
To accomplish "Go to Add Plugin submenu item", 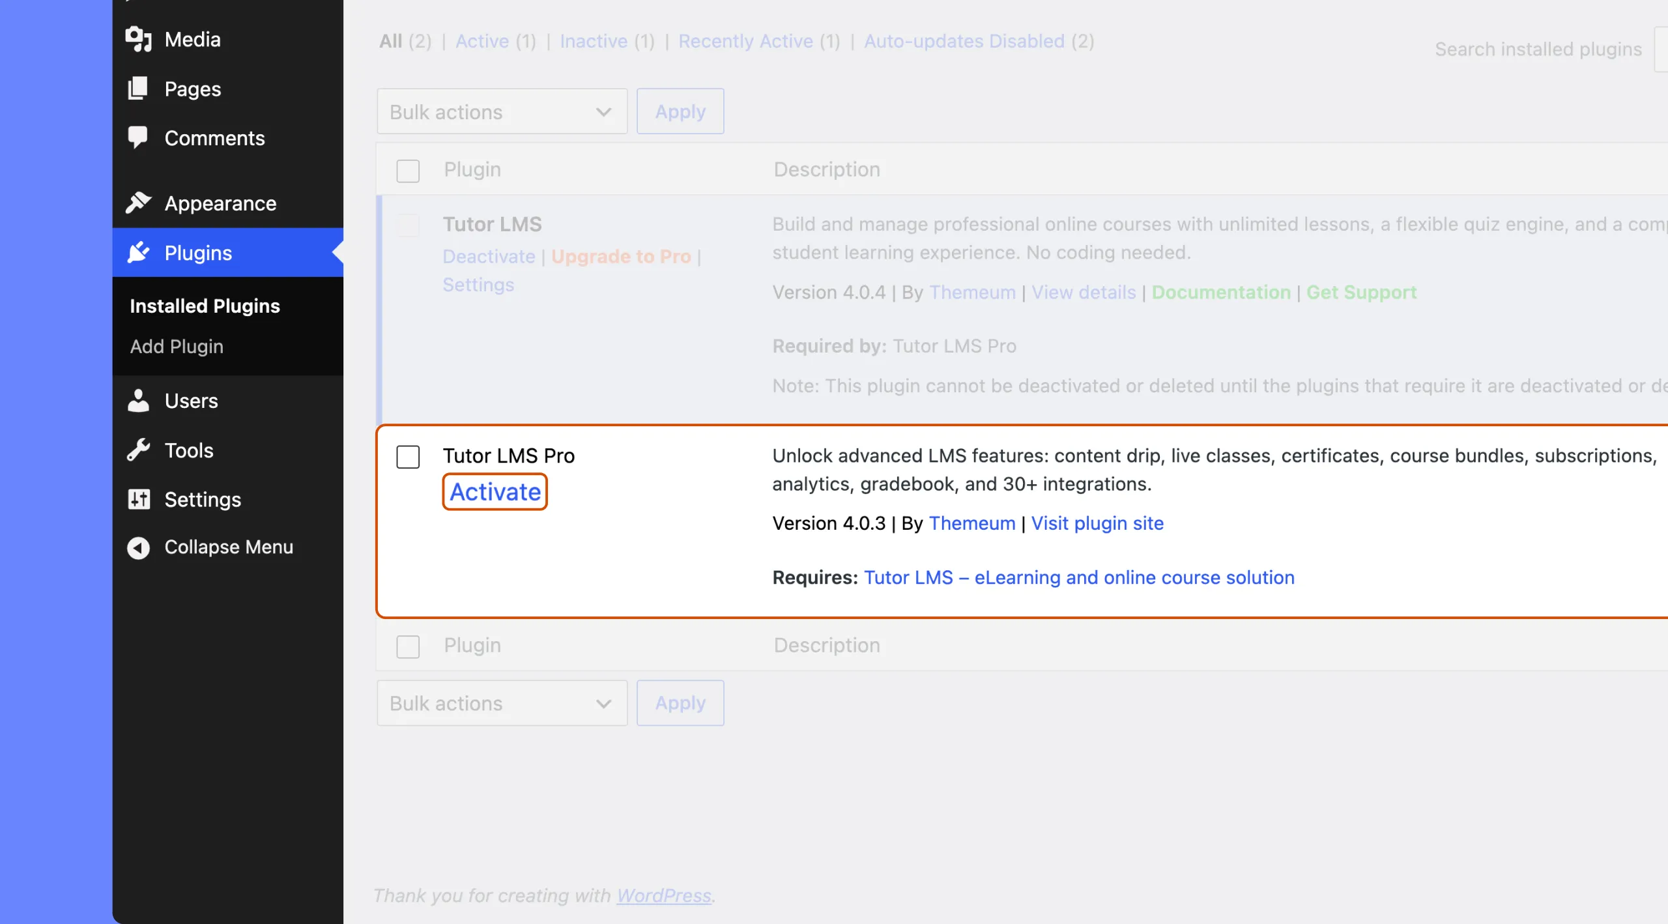I will click(x=177, y=346).
